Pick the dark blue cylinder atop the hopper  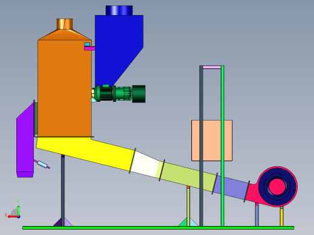(x=119, y=10)
